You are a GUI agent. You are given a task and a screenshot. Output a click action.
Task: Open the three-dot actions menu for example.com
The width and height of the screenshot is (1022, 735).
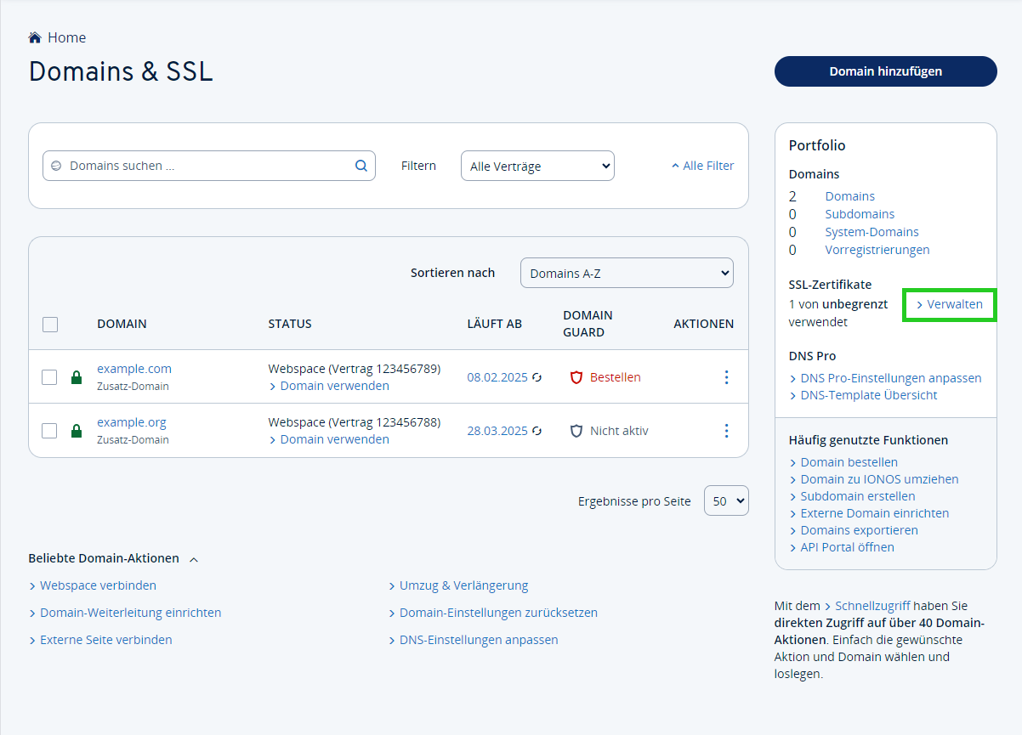point(726,377)
